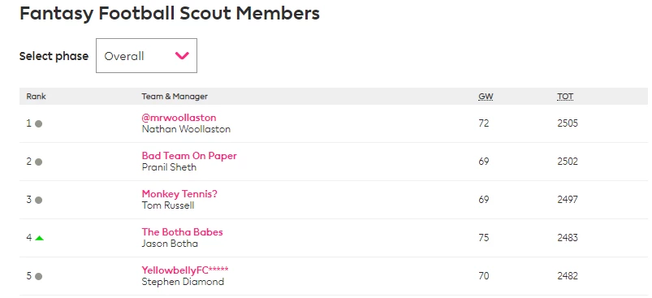This screenshot has height=298, width=652.
Task: Open Monkey Tennis? team link
Action: click(x=179, y=194)
